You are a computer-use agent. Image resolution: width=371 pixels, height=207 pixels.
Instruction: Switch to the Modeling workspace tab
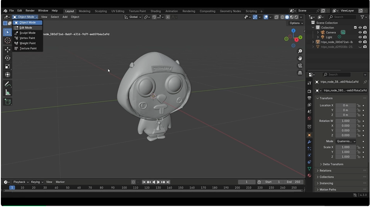(x=84, y=11)
